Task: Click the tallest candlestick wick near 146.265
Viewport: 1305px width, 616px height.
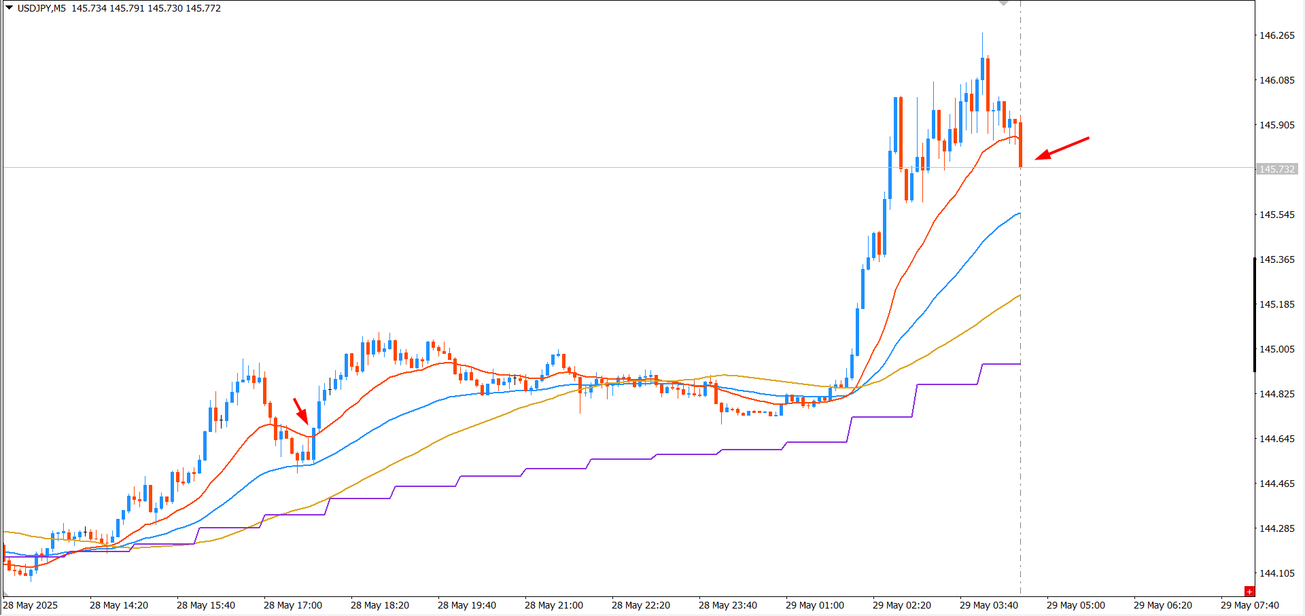Action: (x=983, y=46)
